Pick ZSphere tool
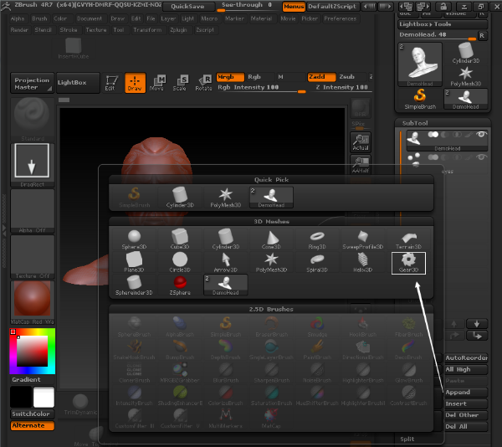The width and height of the screenshot is (502, 447). [x=180, y=285]
